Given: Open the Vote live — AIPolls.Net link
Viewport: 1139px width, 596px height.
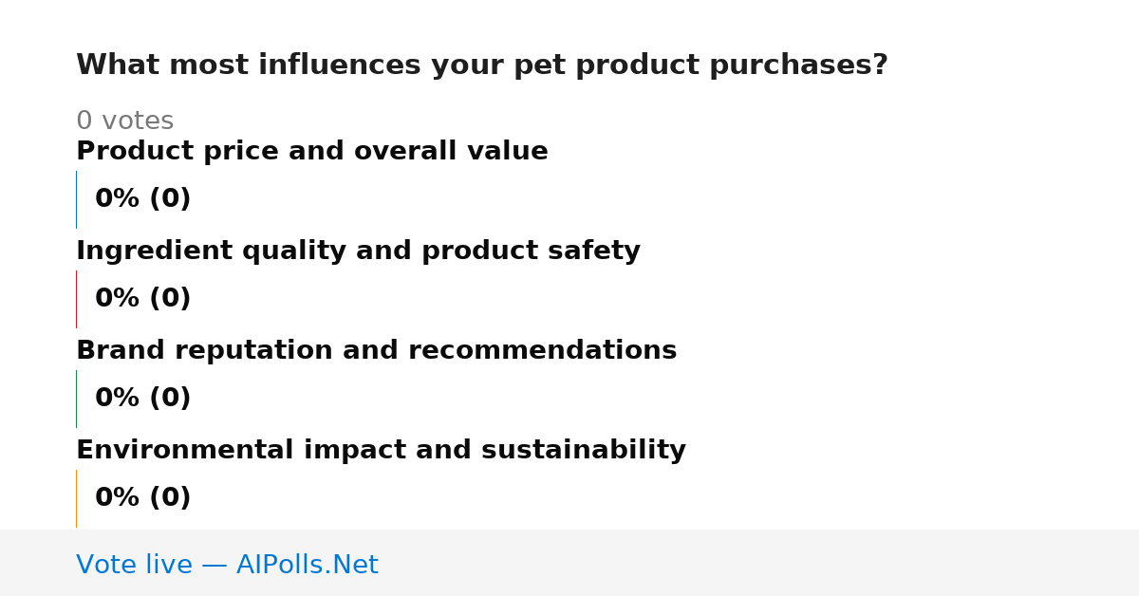Looking at the screenshot, I should click(x=227, y=565).
